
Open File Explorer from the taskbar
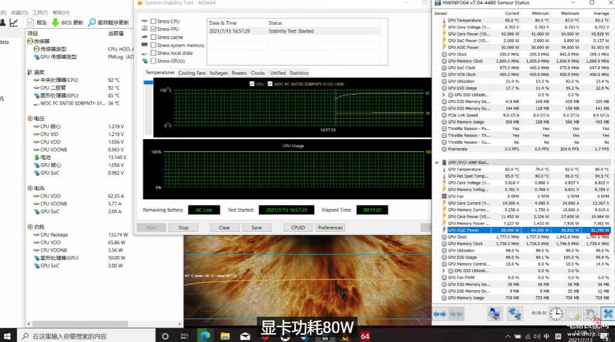click(225, 336)
